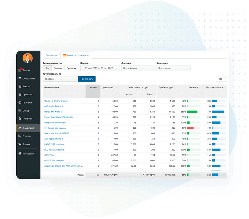Click the red Наценка bar for Линза для камеры
Image resolution: width=249 pixels, height=219 pixels.
point(190,128)
